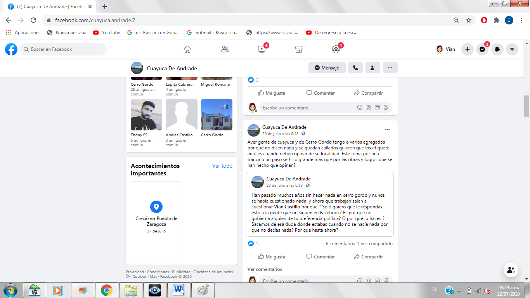Like the post with 5 reactions
Image resolution: width=530 pixels, height=298 pixels.
pos(272,257)
